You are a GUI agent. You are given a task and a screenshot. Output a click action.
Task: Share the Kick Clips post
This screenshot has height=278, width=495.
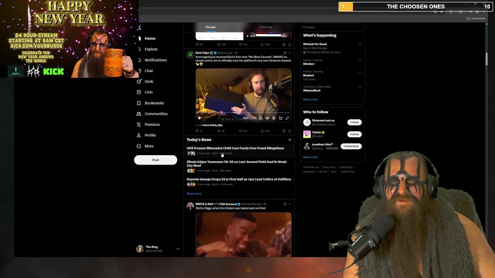[289, 131]
